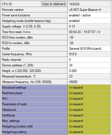
Task: Select the Time from reset value
Action: (x=89, y=32)
